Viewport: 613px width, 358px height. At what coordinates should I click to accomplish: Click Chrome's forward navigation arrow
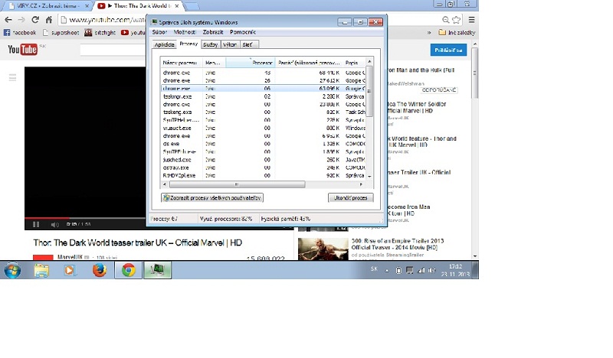coord(21,20)
